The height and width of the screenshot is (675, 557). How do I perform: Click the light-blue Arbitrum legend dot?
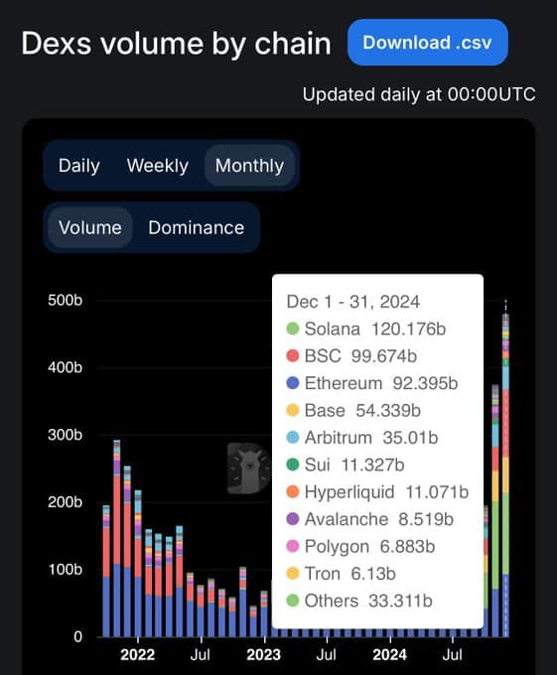293,438
